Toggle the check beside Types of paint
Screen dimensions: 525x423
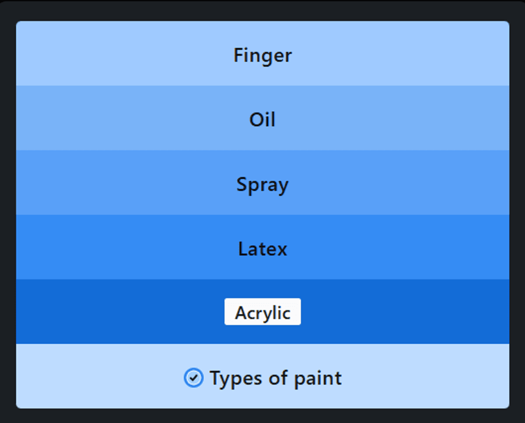pyautogui.click(x=193, y=378)
